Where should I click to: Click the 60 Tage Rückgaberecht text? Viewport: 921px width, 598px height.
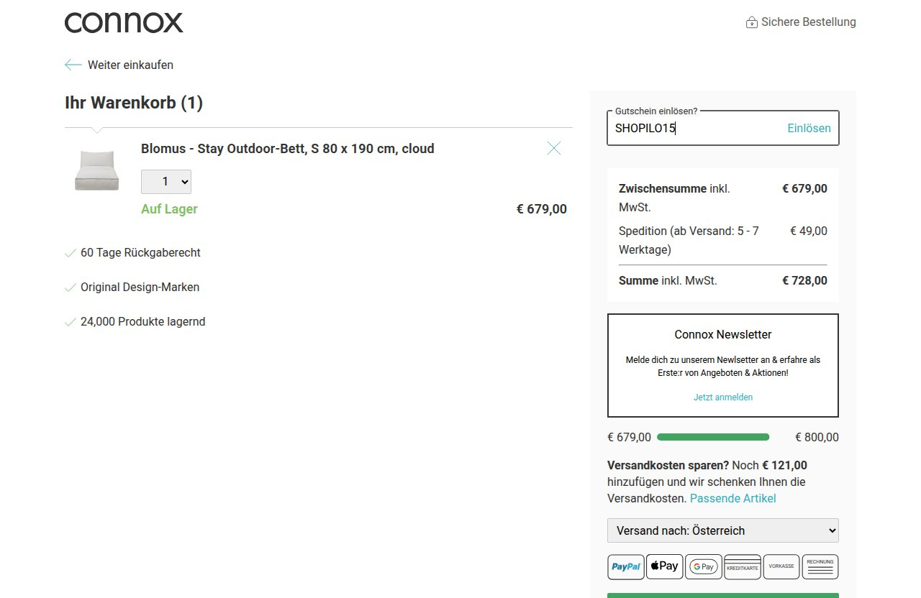tap(140, 253)
